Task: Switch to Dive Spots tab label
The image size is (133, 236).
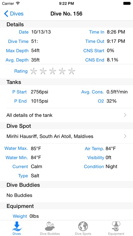Action: tap(83, 234)
